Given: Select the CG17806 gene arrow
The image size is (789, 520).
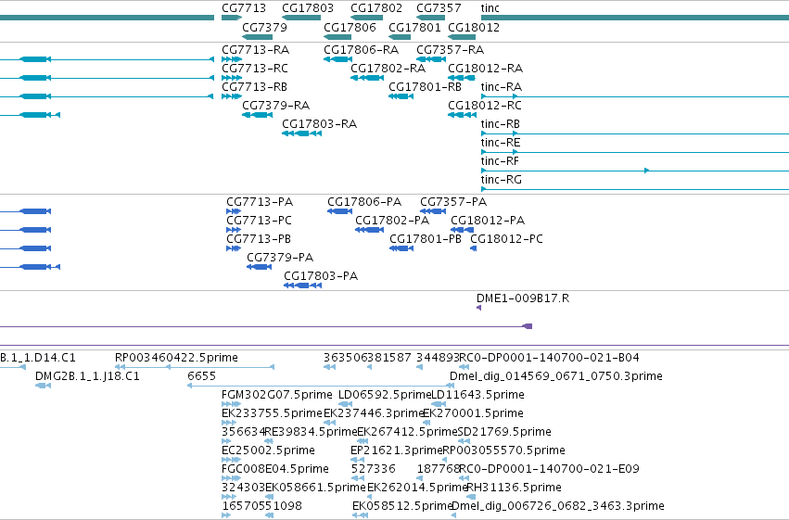Looking at the screenshot, I should point(337,37).
